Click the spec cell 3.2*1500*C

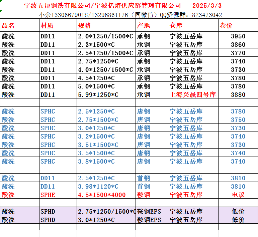pyautogui.click(x=106, y=136)
